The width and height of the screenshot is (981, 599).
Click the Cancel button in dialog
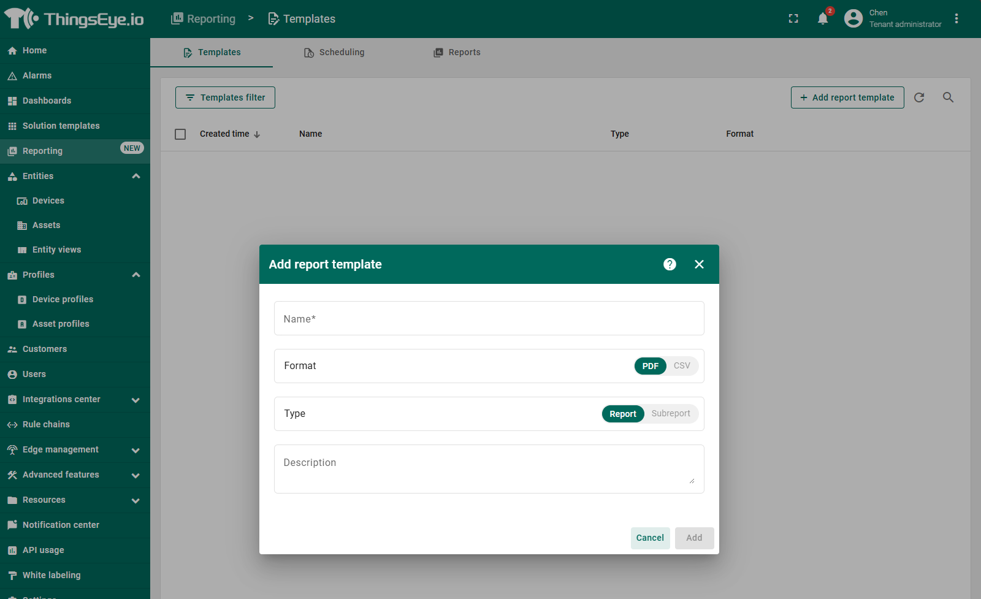point(650,538)
